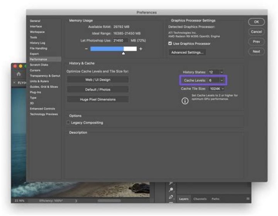This screenshot has height=216, width=278.
Task: Click Web / UI Design cache preset
Action: pos(98,80)
